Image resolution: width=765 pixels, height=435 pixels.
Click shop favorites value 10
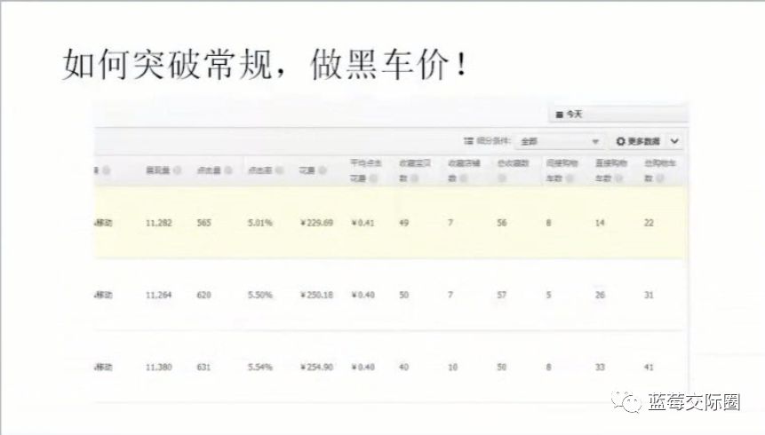pyautogui.click(x=453, y=368)
